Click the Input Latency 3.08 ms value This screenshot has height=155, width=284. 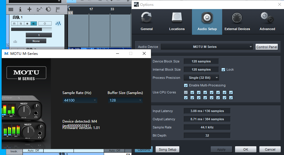tap(207, 111)
